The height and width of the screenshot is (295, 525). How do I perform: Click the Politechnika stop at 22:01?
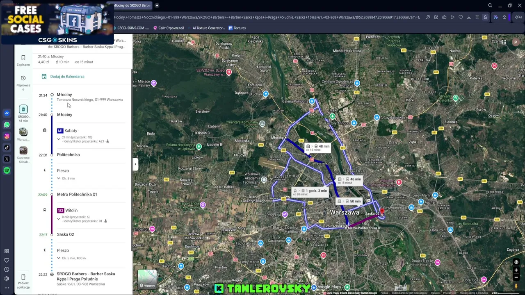[68, 154]
